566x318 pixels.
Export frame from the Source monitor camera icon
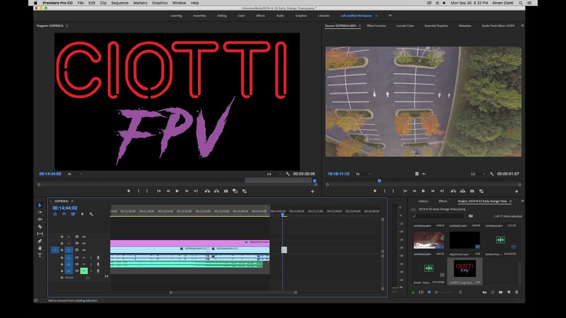[472, 191]
